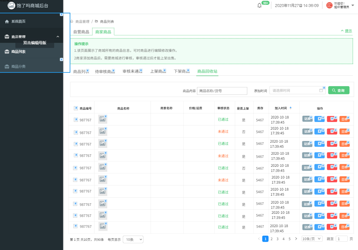
Task: Click blue icon button in the 已通过/否 row
Action: pyautogui.click(x=319, y=167)
